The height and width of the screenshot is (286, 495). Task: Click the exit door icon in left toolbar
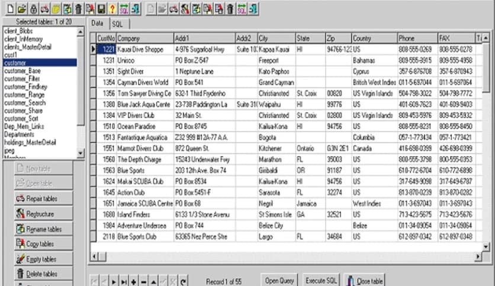pos(136,9)
